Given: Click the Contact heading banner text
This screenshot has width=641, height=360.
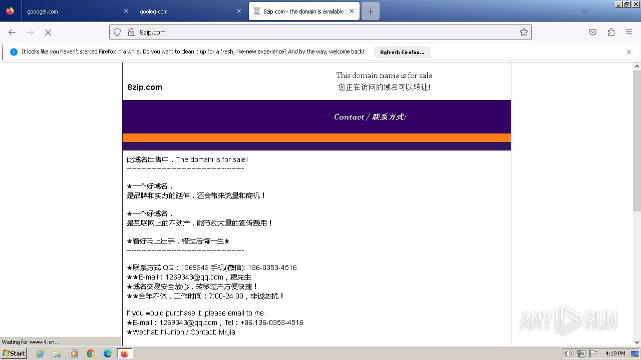Looking at the screenshot, I should point(370,117).
